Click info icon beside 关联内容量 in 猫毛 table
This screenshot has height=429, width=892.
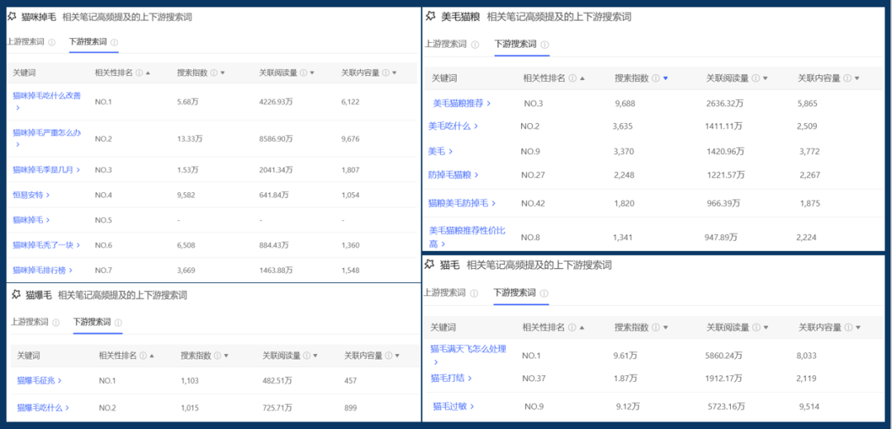tap(848, 328)
